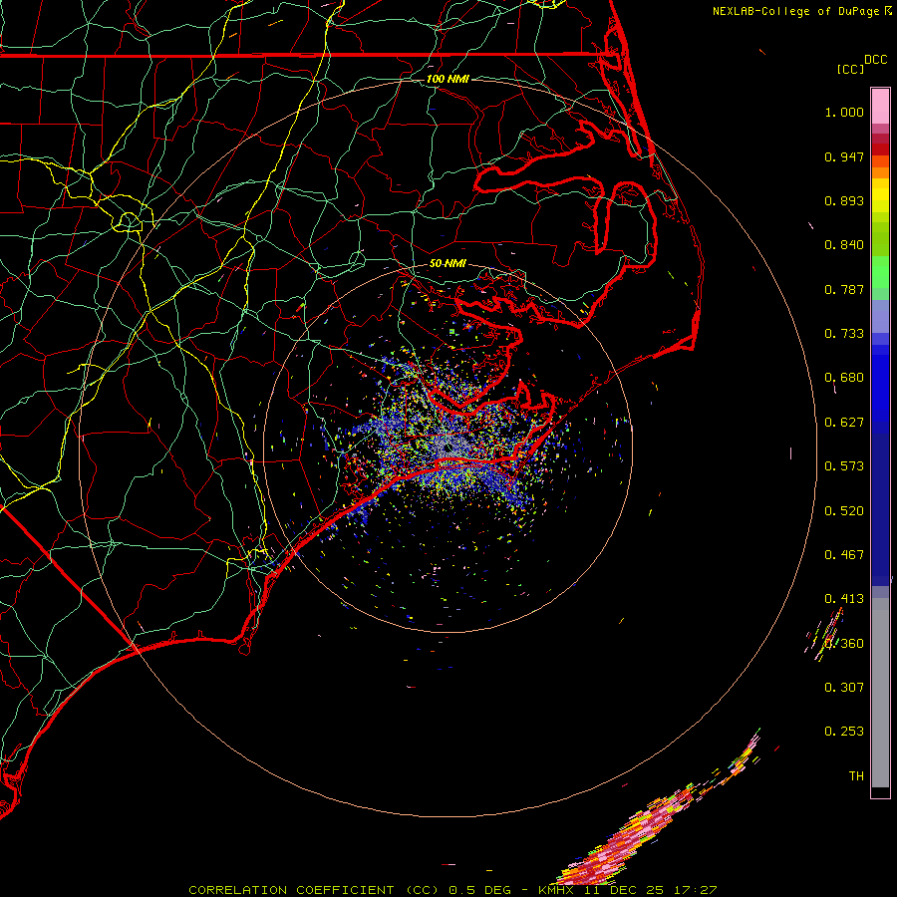This screenshot has height=897, width=897.
Task: Click the KMHX station identifier in the footer
Action: tap(555, 890)
